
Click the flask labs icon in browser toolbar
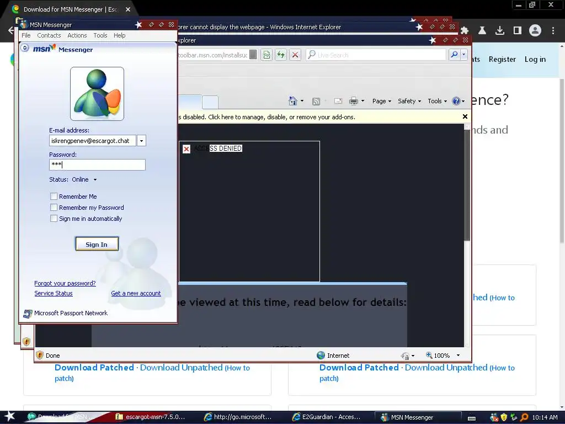pyautogui.click(x=482, y=31)
